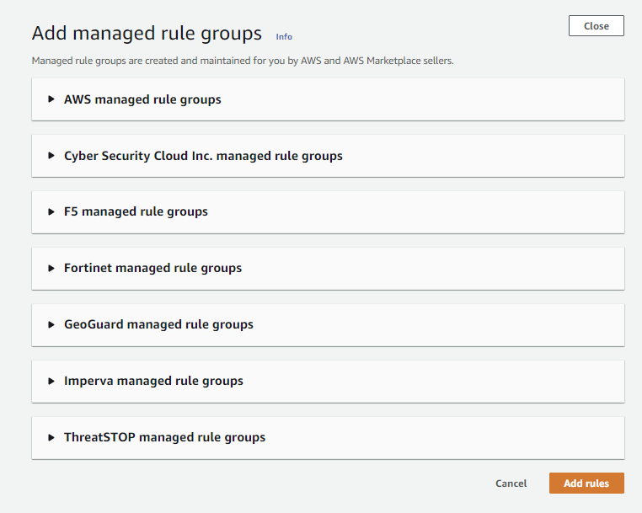This screenshot has height=513, width=642.
Task: Choose the 'GeoGuard managed rule groups' title
Action: click(x=158, y=324)
